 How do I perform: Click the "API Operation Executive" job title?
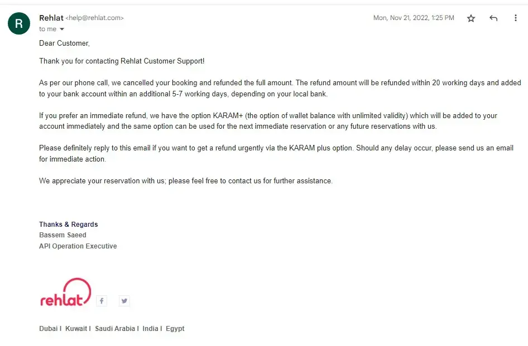pos(78,246)
